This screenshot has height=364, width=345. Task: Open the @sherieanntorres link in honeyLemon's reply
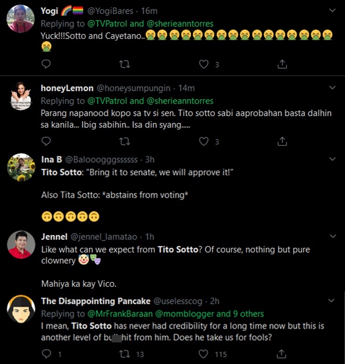coord(180,101)
